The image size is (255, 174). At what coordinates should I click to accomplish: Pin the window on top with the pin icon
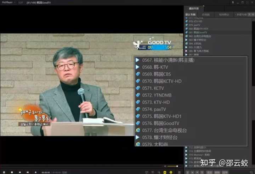[x=233, y=2]
